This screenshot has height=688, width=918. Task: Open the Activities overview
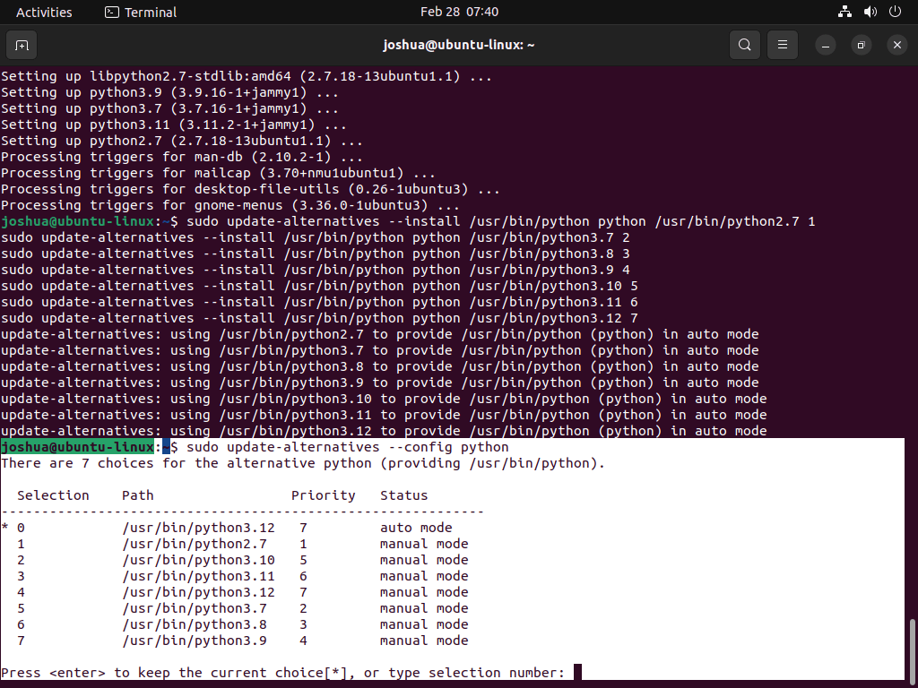[44, 12]
